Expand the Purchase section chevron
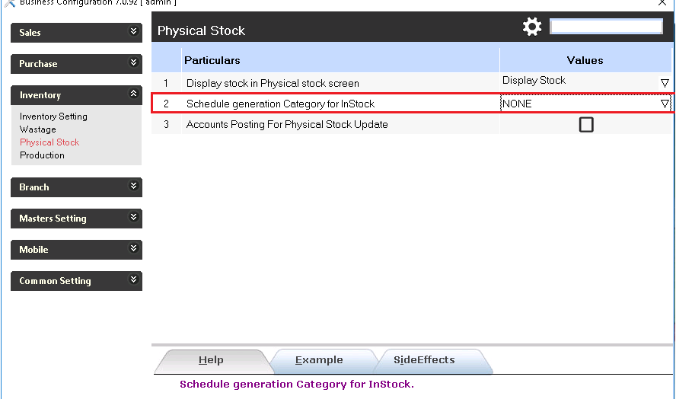This screenshot has width=676, height=399. [x=134, y=63]
